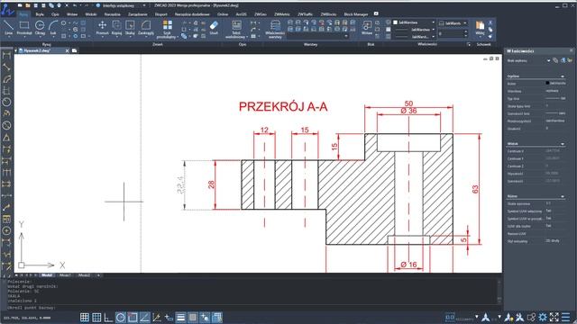The image size is (577, 324).
Task: Click the transparency value input field
Action: pyautogui.click(x=451, y=33)
